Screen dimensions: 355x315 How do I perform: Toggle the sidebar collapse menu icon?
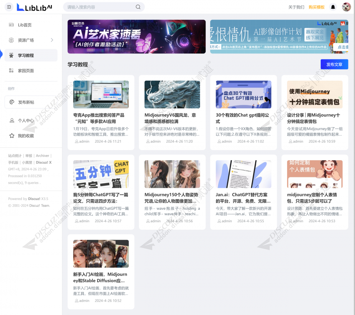click(9, 7)
